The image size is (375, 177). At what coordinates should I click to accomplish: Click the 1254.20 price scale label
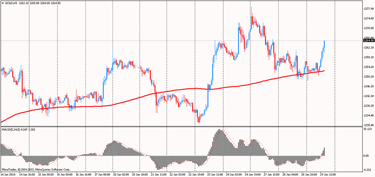(369, 67)
